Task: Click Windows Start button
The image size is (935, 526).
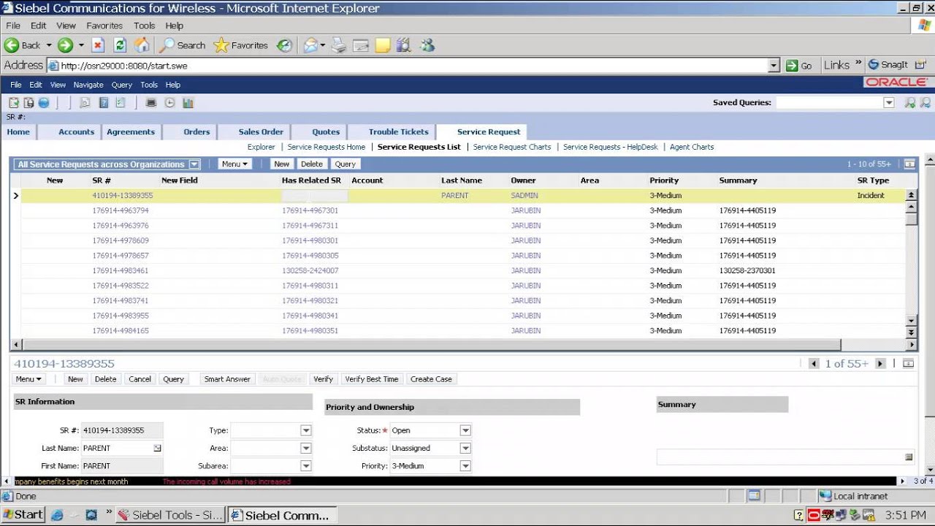Action: [x=23, y=515]
